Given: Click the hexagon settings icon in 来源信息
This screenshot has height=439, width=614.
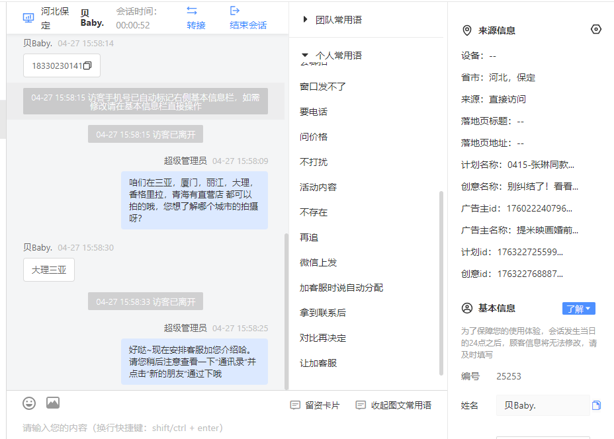Looking at the screenshot, I should coord(595,29).
